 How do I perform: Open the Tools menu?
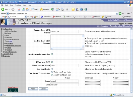click(24, 5)
